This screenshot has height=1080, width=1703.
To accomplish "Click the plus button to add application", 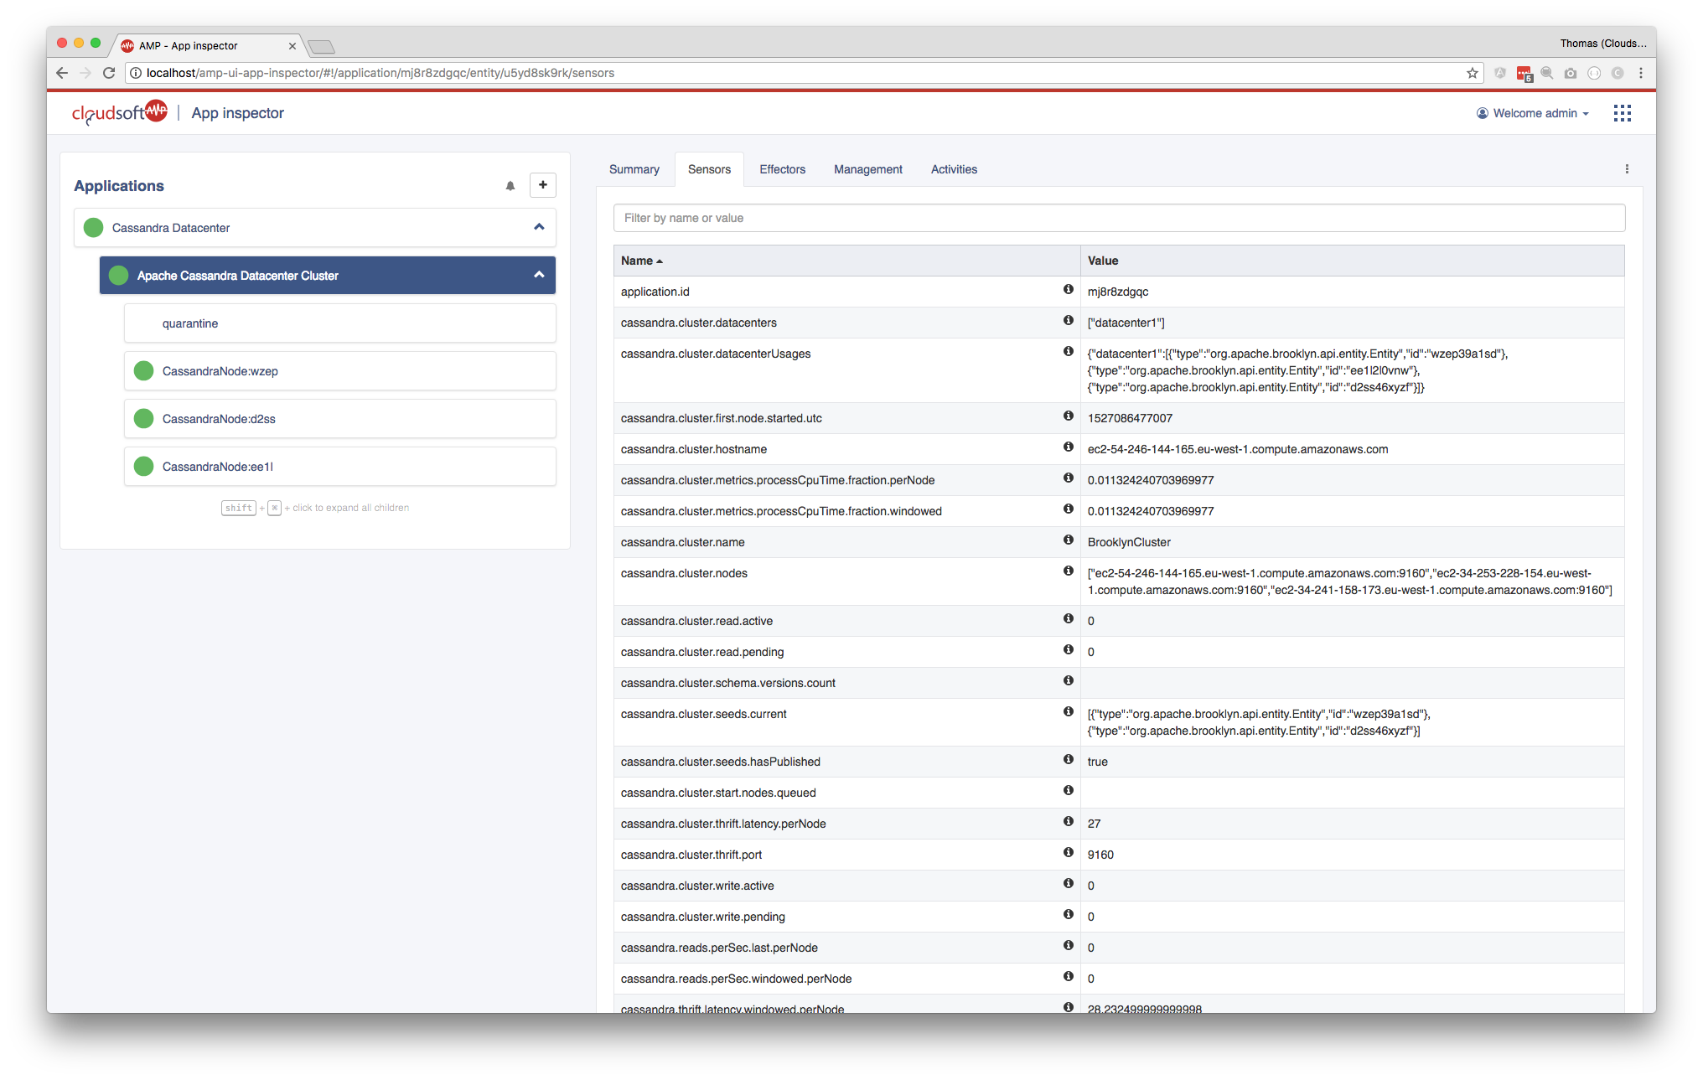I will tap(543, 185).
